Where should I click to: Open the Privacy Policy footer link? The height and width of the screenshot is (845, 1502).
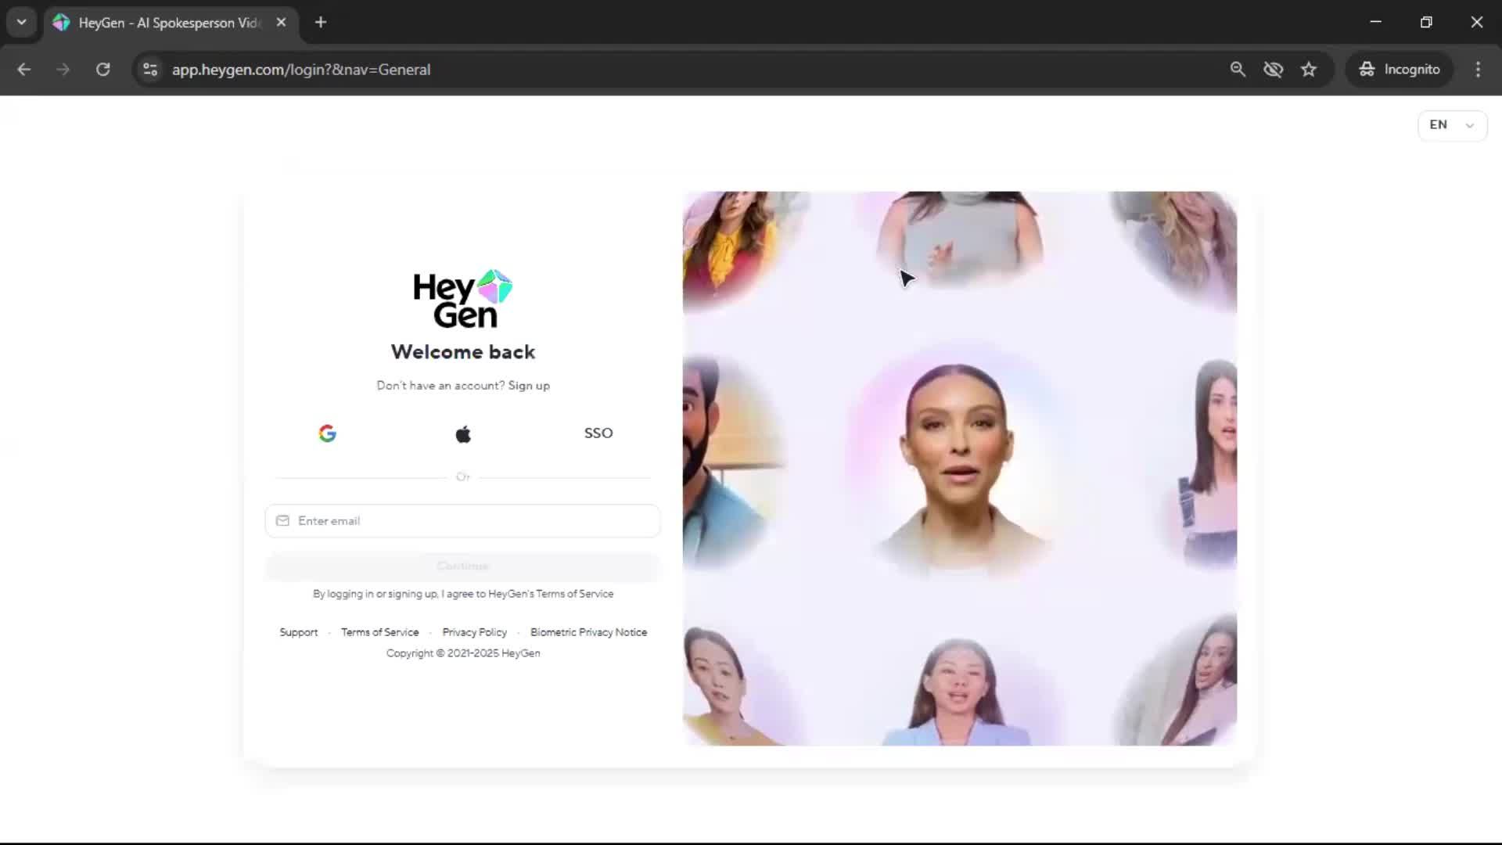click(x=474, y=632)
